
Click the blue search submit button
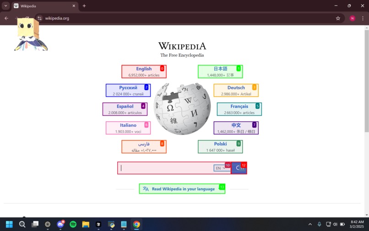click(239, 168)
